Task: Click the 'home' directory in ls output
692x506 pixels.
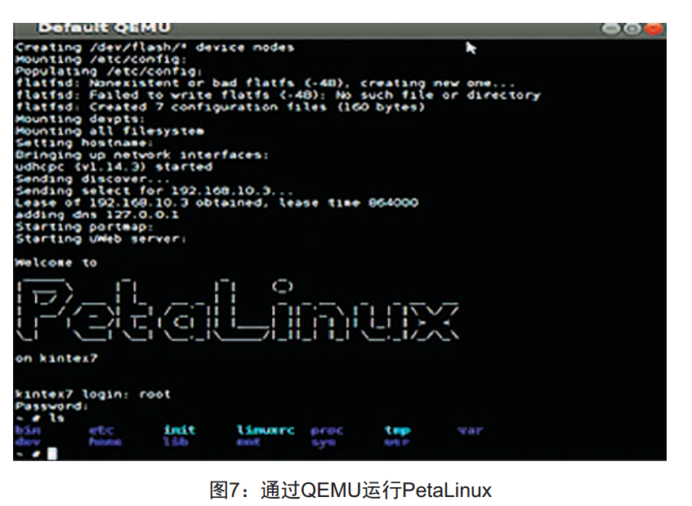Action: 105,441
